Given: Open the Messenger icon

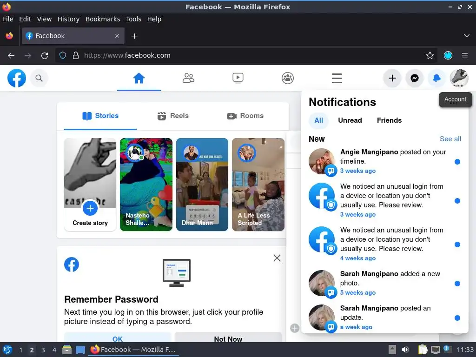Looking at the screenshot, I should click(x=414, y=78).
